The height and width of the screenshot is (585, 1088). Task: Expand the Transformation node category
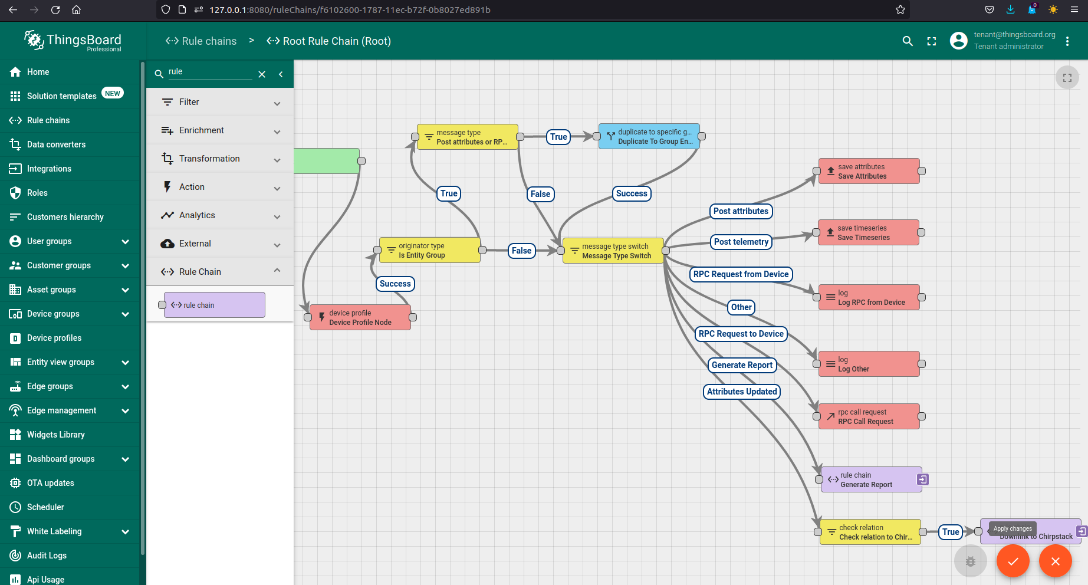tap(220, 159)
